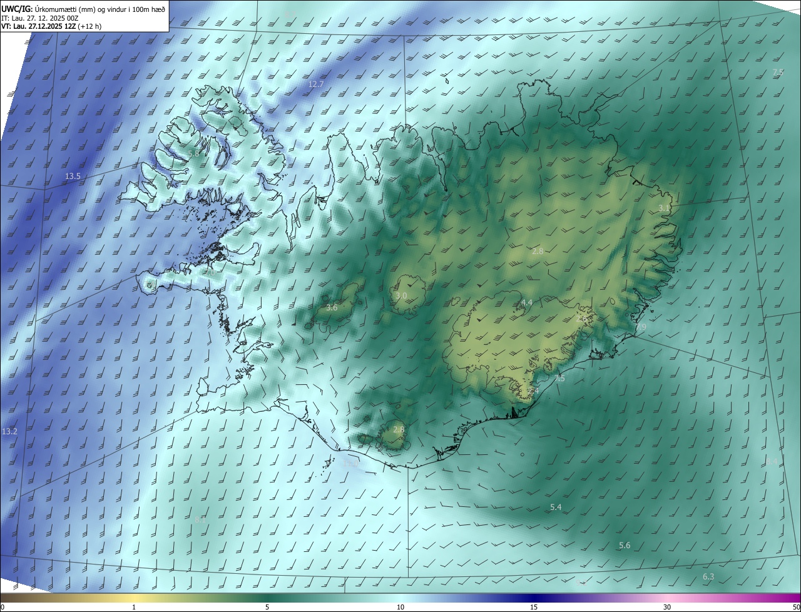Screen dimensions: 801x612
Task: Click the colorbar tick label 5
Action: tap(267, 607)
